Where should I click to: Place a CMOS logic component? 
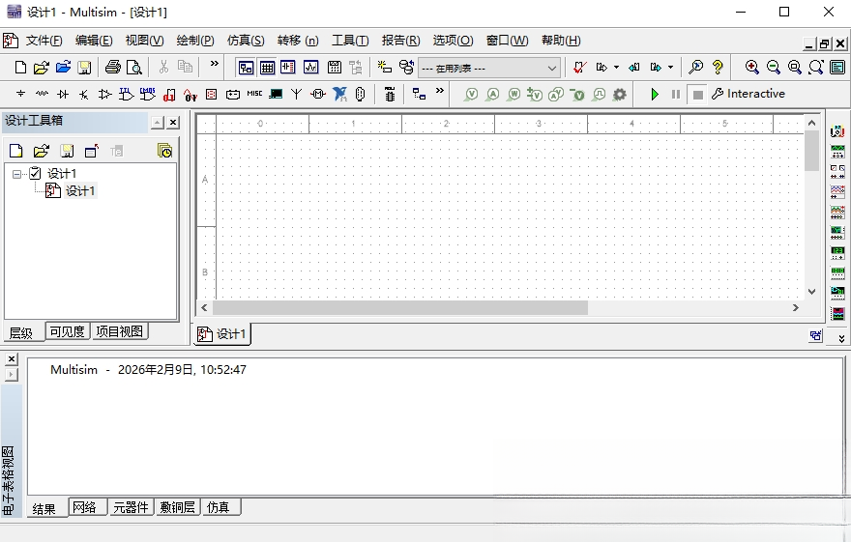pyautogui.click(x=147, y=95)
